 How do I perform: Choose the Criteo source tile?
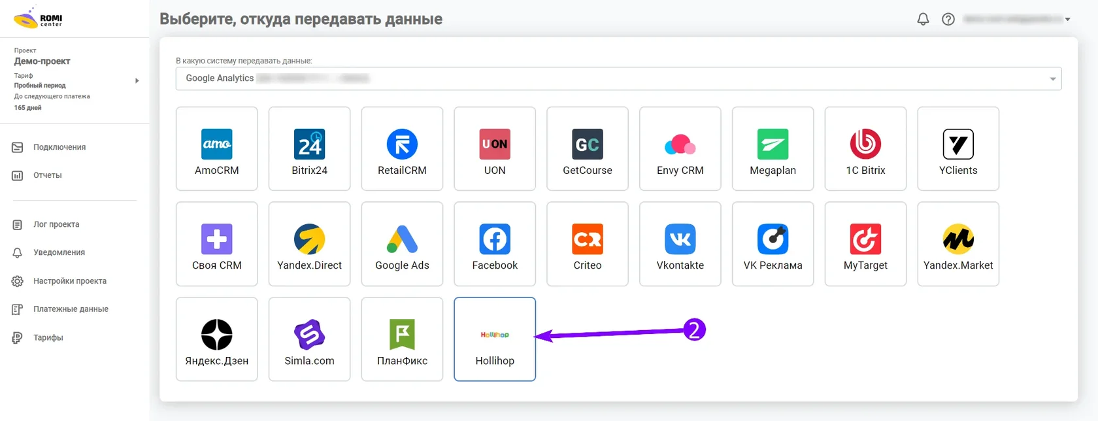(x=588, y=244)
